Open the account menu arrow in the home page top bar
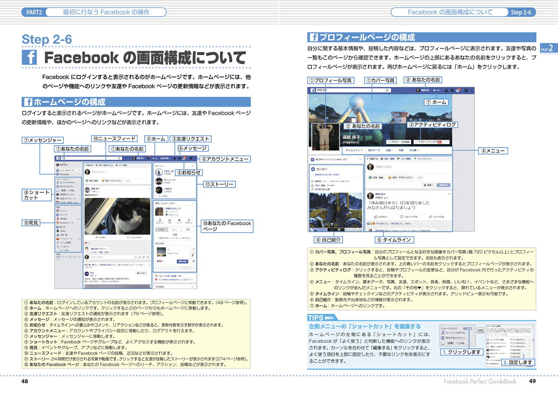 click(x=195, y=158)
